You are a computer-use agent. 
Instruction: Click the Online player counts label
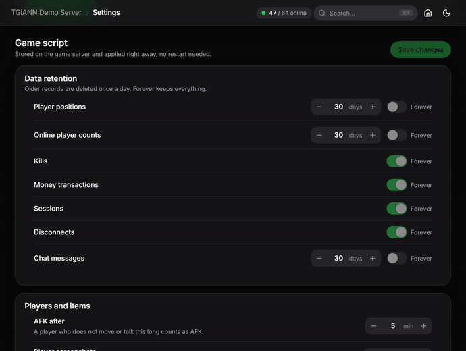click(68, 135)
